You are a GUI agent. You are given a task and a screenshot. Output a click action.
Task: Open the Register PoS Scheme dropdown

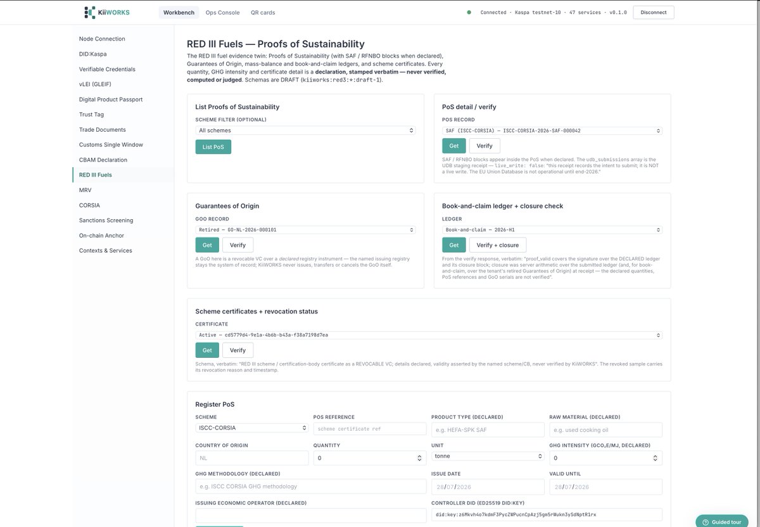tap(252, 428)
